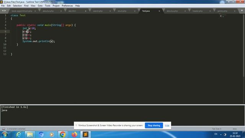Open Windows Media Player from taskbar
245x138 pixels.
point(52,135)
